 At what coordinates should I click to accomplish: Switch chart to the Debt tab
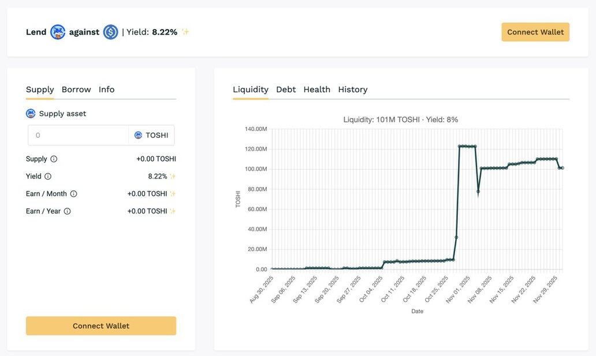tap(286, 89)
